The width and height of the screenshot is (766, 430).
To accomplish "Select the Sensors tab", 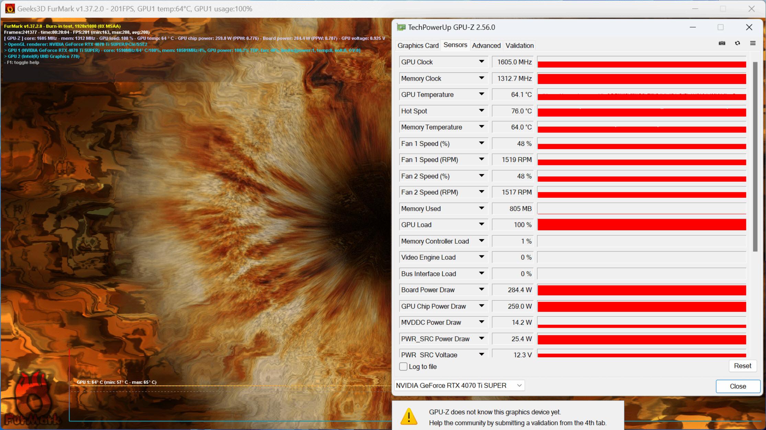I will (454, 45).
